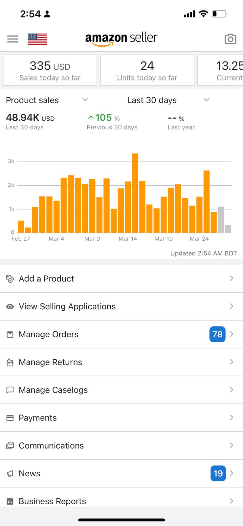This screenshot has width=243, height=526.
Task: Tap the 78 pending orders badge
Action: (217, 334)
